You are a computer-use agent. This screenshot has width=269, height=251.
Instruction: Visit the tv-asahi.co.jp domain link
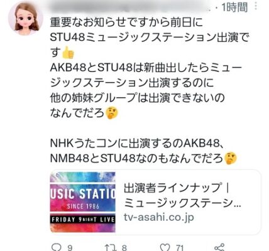(x=158, y=217)
